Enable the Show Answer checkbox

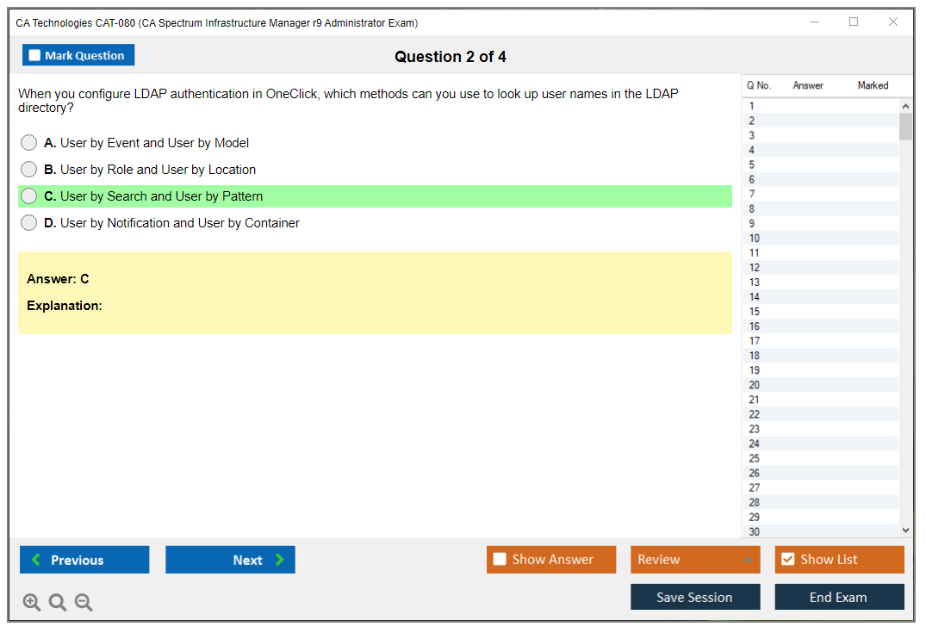coord(500,560)
